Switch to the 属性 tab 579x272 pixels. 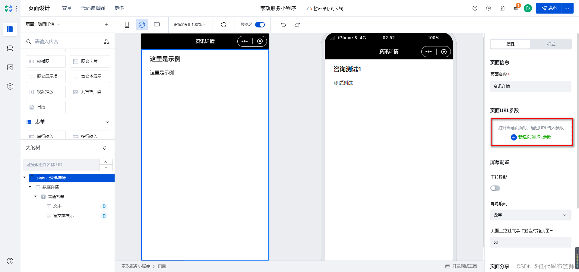[510, 44]
